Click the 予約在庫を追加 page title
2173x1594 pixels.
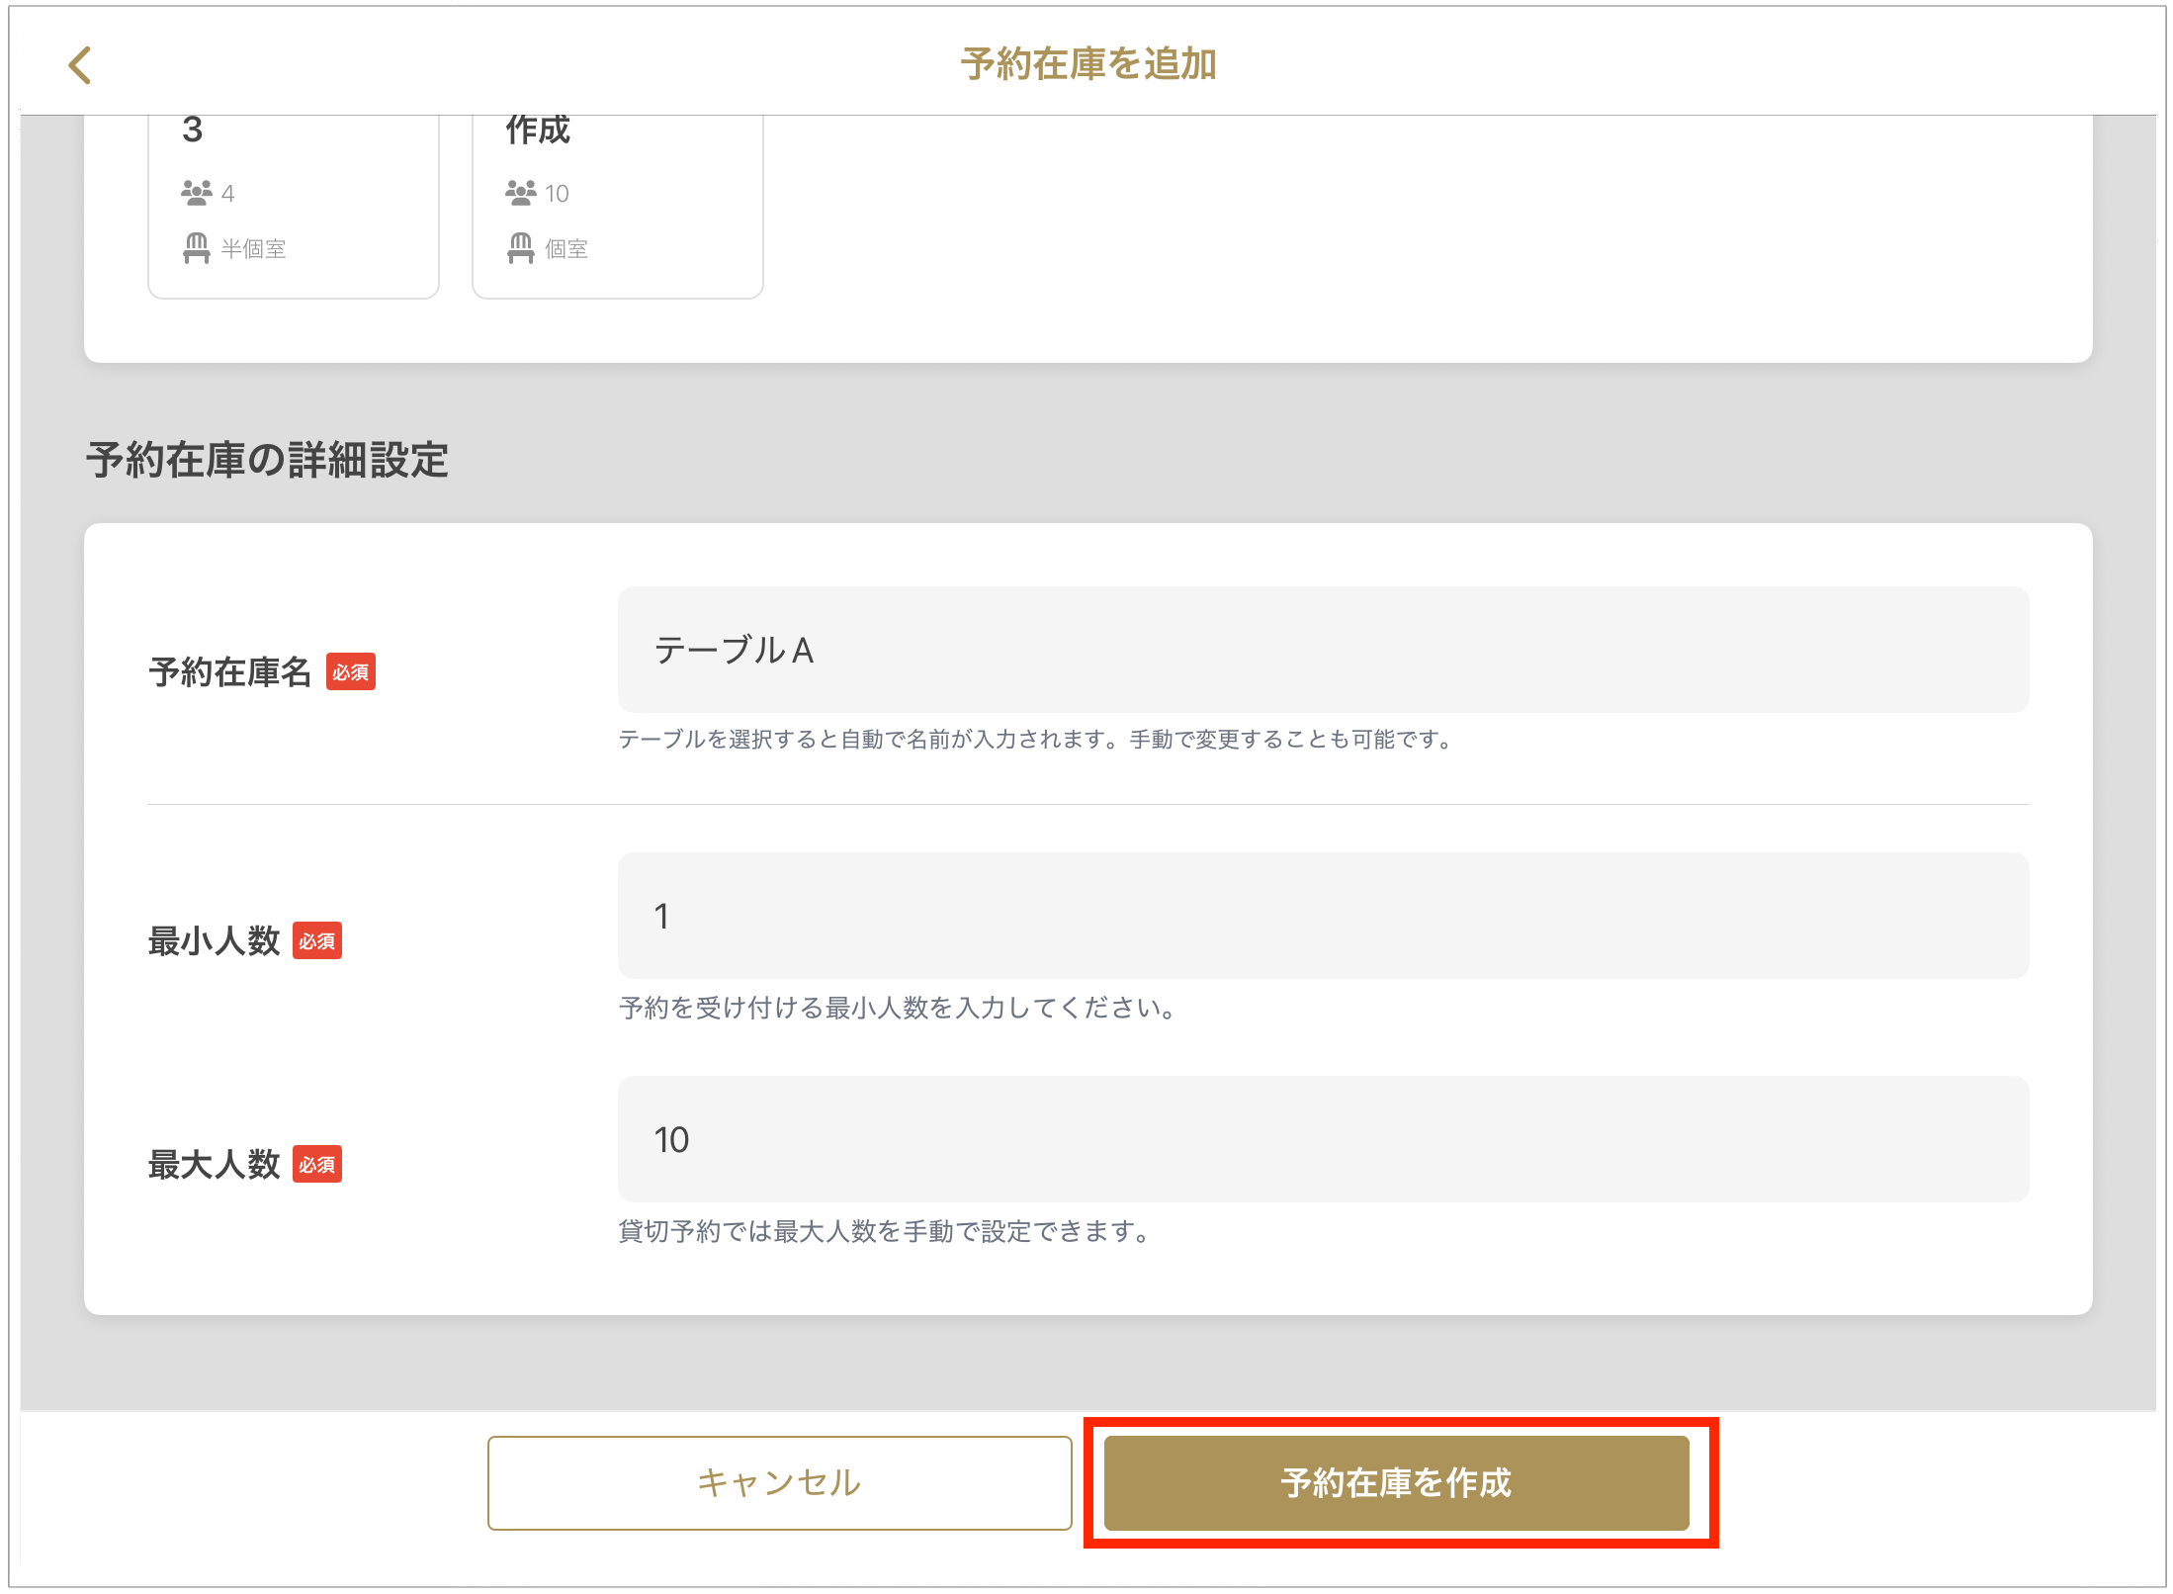click(x=1087, y=64)
